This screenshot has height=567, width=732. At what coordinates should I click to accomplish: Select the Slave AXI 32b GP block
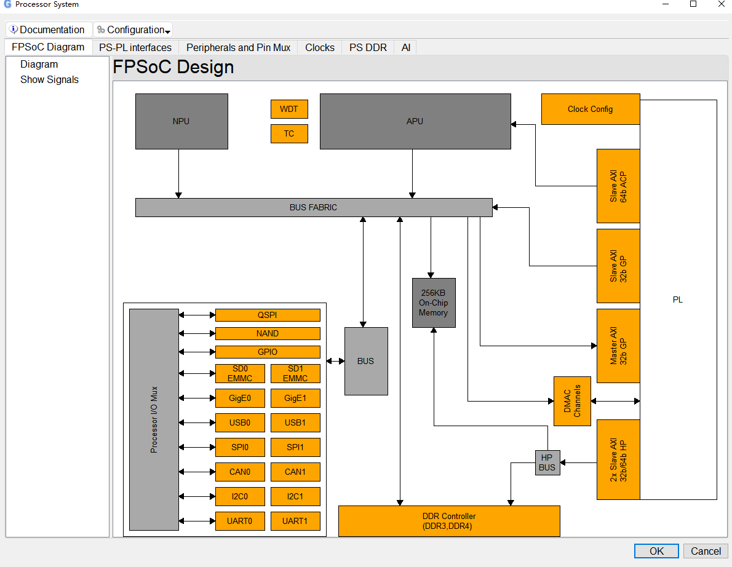(619, 266)
